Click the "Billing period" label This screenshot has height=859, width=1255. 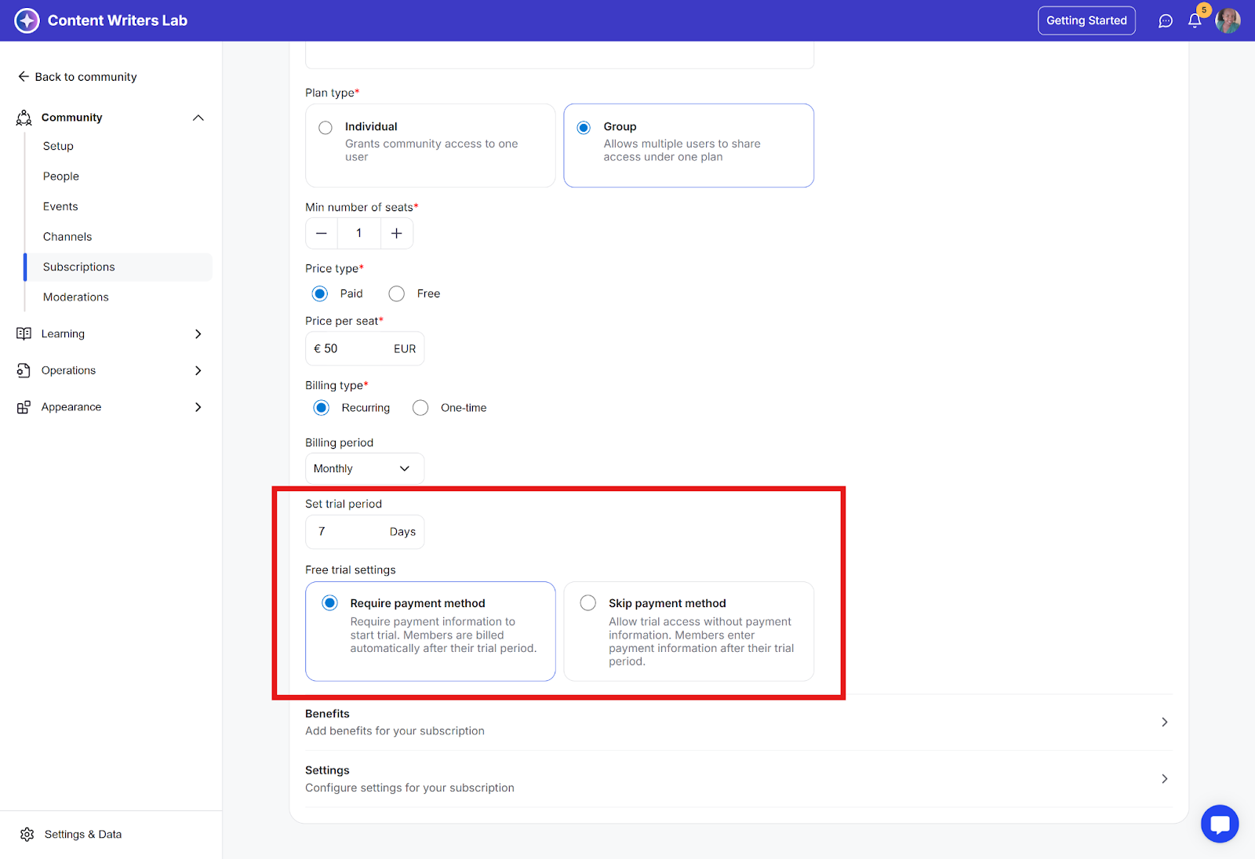pos(340,443)
